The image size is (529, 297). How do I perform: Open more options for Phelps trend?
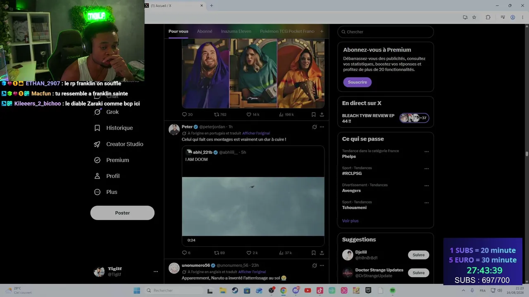coord(427,152)
